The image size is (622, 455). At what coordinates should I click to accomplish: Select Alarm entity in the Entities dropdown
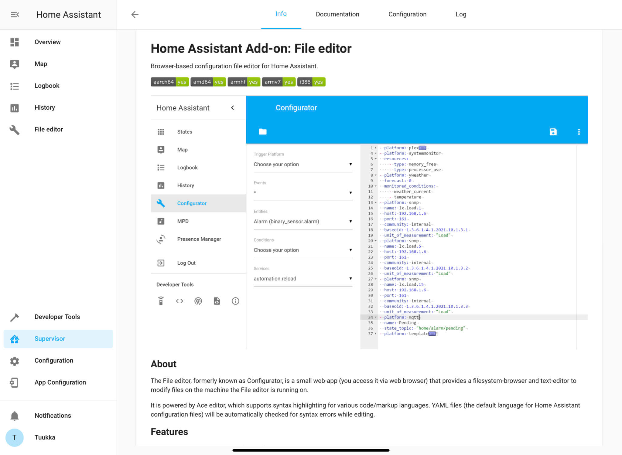[x=303, y=221]
